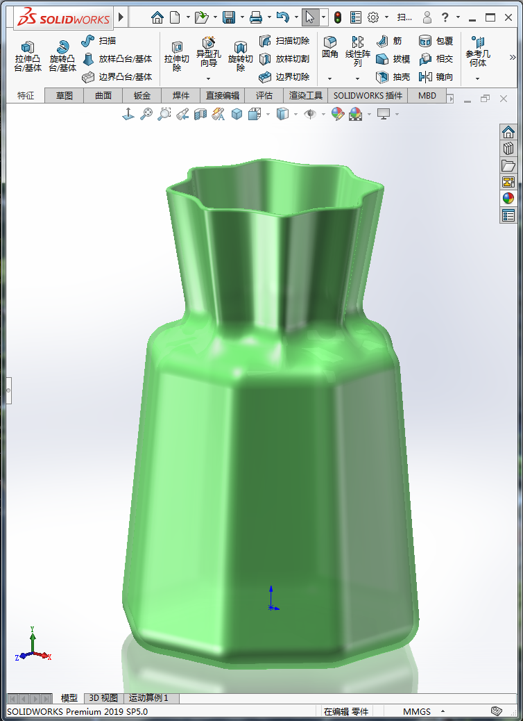
Task: Click the Edit Appearance color ball icon
Action: [338, 114]
